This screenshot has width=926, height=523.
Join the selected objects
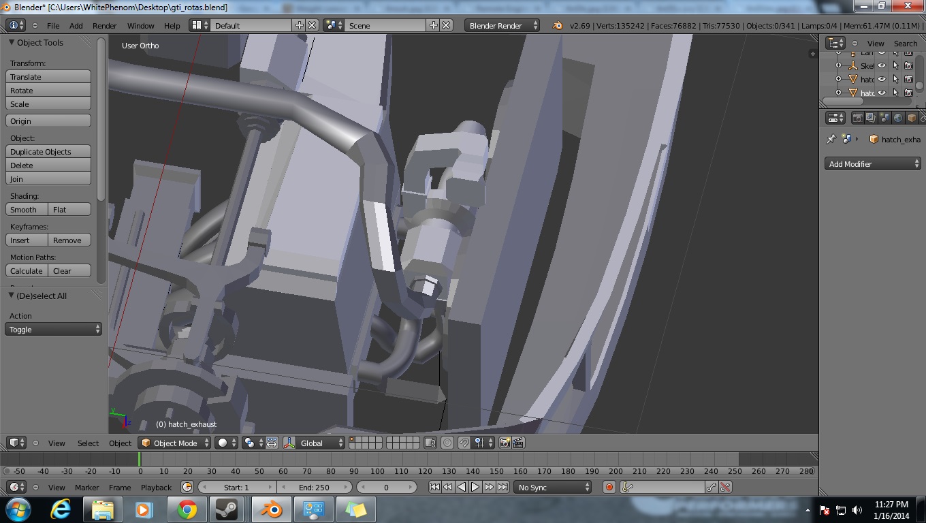coord(48,179)
